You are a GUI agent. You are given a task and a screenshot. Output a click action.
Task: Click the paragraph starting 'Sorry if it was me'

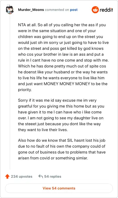[x=61, y=115]
